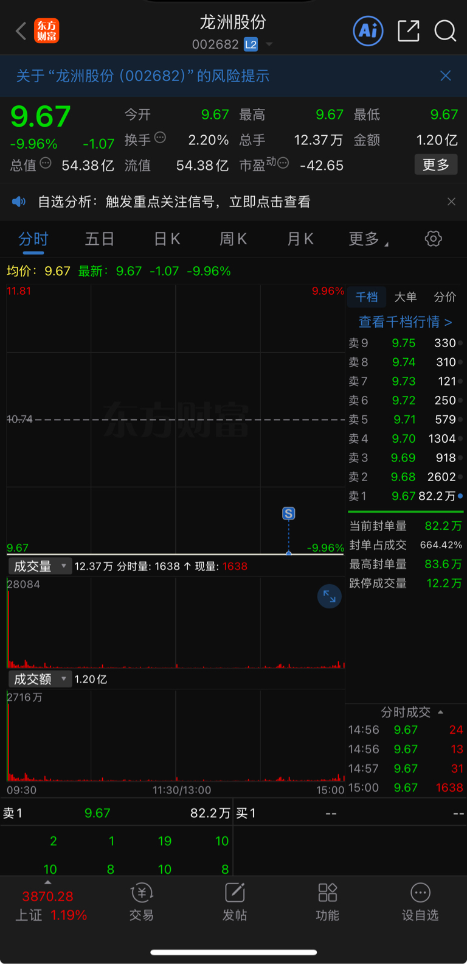Expand chart with fullscreen arrows icon
This screenshot has width=467, height=964.
pos(329,596)
